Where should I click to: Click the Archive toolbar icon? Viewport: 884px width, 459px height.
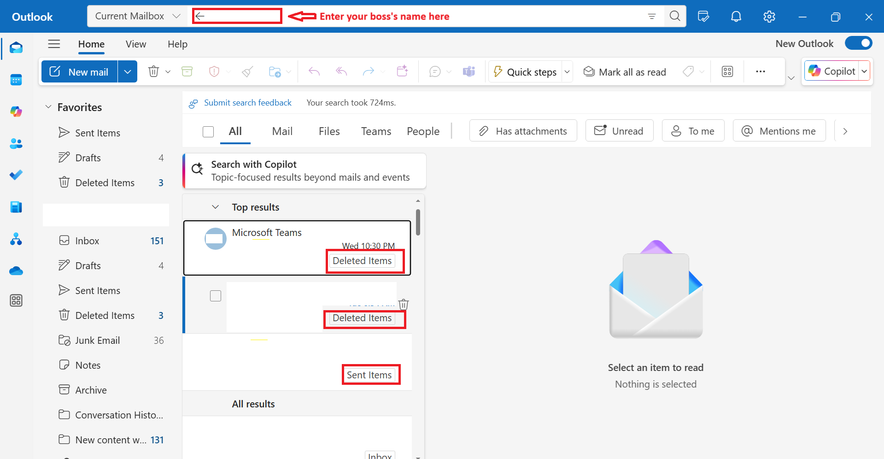(x=187, y=71)
